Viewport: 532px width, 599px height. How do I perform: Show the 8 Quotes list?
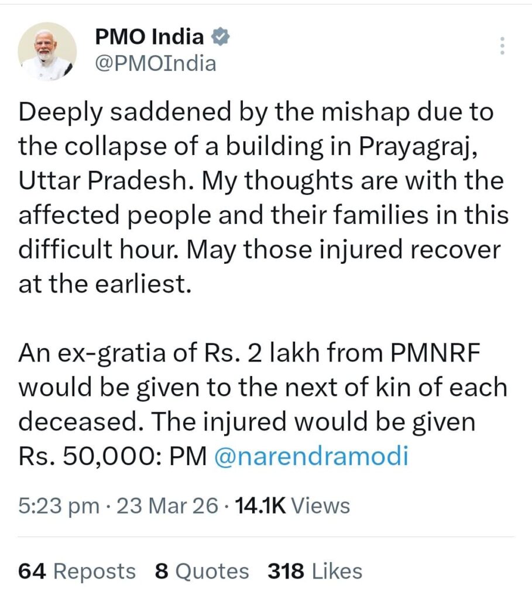click(x=202, y=570)
